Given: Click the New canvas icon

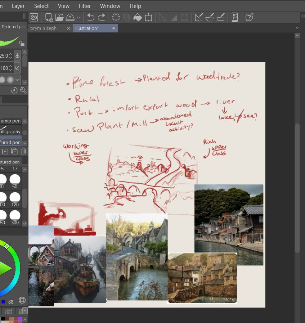Looking at the screenshot, I should [x=48, y=17].
